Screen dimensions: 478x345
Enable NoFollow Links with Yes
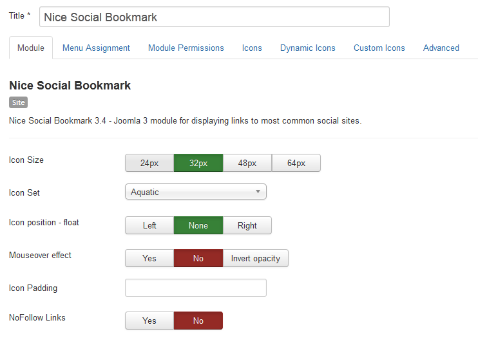point(149,321)
